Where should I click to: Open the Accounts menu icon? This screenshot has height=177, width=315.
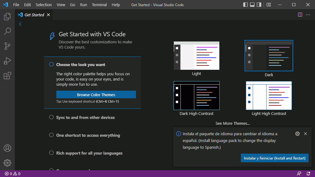(7, 148)
